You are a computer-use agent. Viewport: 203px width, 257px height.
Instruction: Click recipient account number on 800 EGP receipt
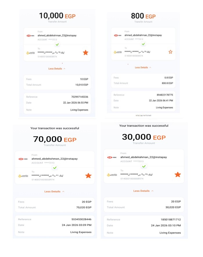(x=134, y=56)
